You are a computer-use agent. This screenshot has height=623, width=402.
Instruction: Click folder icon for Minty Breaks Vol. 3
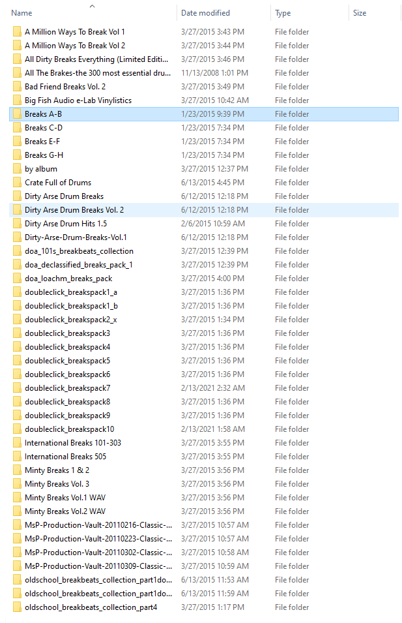(17, 484)
